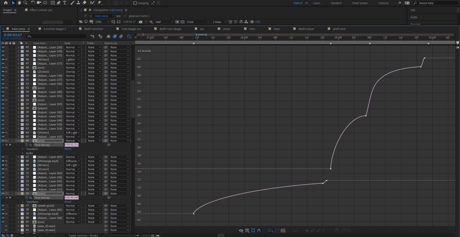
Task: Click Toggle Switches / Modes button
Action: tap(83, 235)
